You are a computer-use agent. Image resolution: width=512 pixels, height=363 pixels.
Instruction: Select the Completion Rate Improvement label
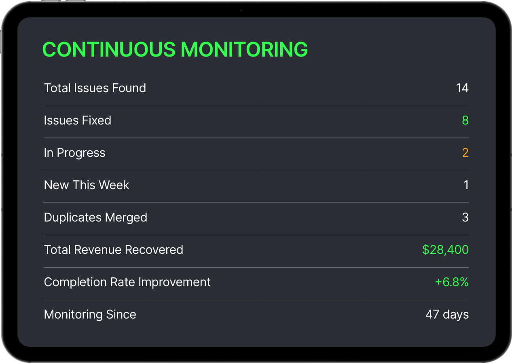tap(127, 282)
